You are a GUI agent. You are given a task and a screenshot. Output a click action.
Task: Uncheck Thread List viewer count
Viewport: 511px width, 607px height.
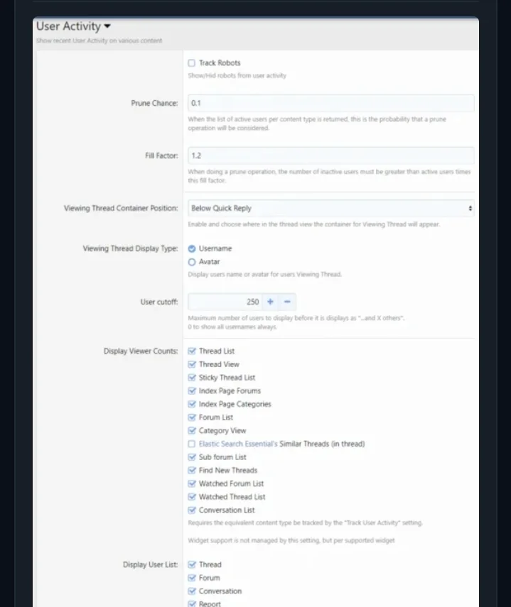pos(192,351)
